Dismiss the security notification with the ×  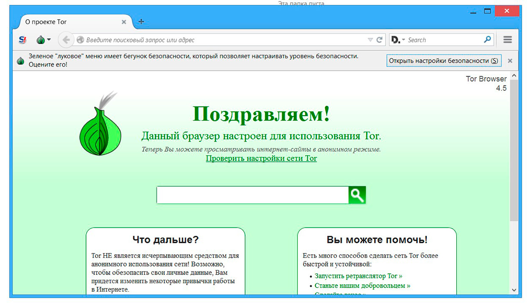click(510, 61)
